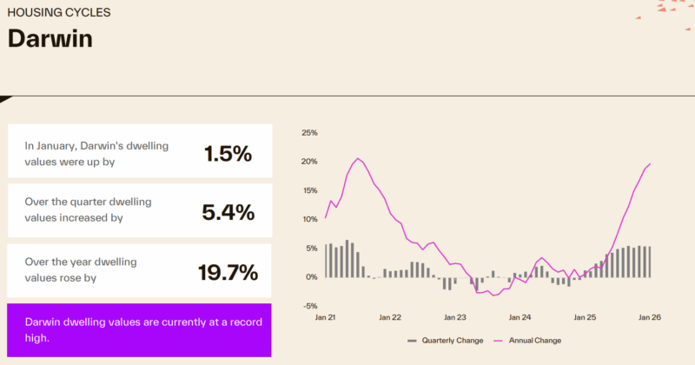The image size is (695, 365).
Task: Click the HOUSING CYCLES section label
Action: [x=59, y=14]
